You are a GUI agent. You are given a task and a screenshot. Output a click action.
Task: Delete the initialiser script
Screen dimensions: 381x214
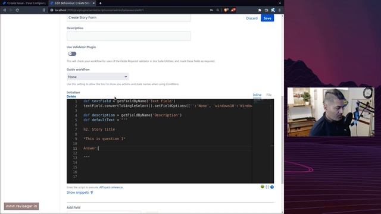click(71, 96)
